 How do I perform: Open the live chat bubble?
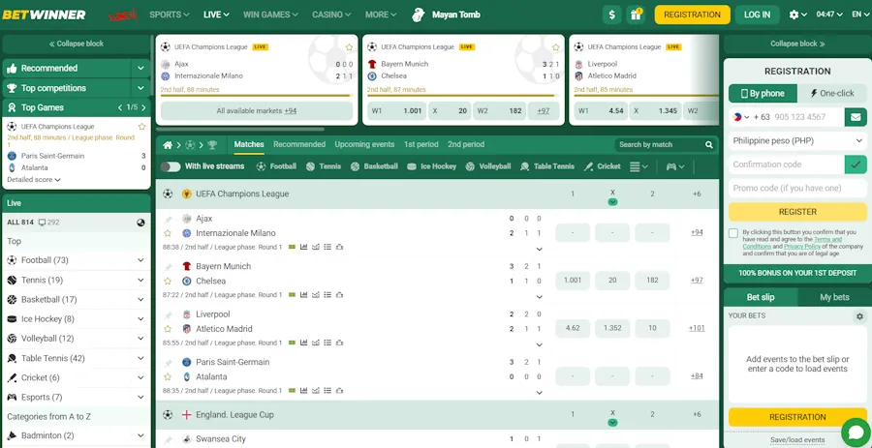(x=856, y=432)
